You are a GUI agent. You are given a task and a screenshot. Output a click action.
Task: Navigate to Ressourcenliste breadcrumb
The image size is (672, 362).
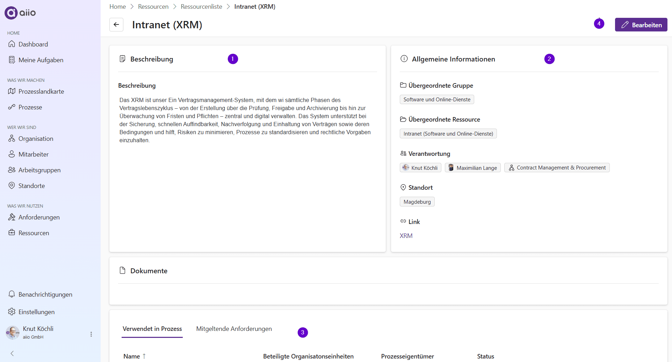click(201, 7)
